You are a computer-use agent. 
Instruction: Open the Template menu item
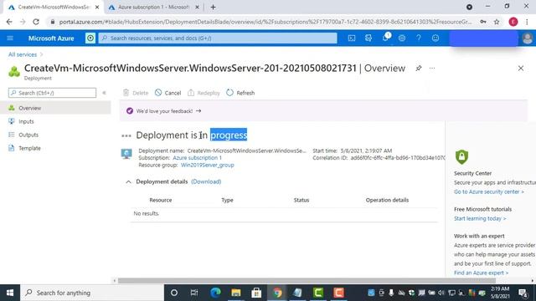(x=55, y=148)
